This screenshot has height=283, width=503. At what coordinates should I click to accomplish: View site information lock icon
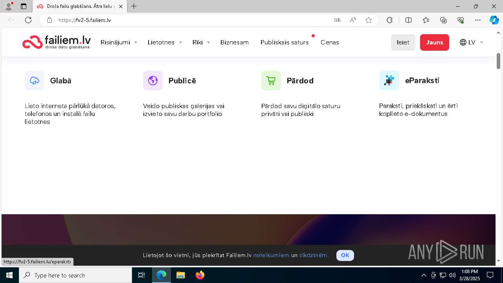point(49,20)
